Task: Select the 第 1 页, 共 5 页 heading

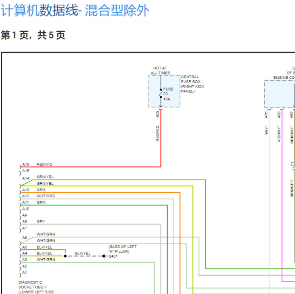Action: pos(33,35)
